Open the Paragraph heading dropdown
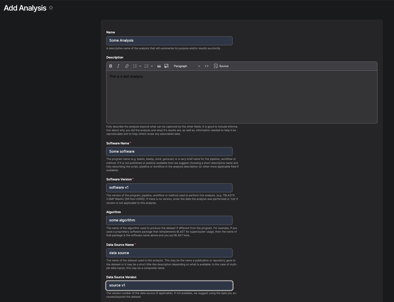Image resolution: width=394 pixels, height=302 pixels. pos(187,66)
